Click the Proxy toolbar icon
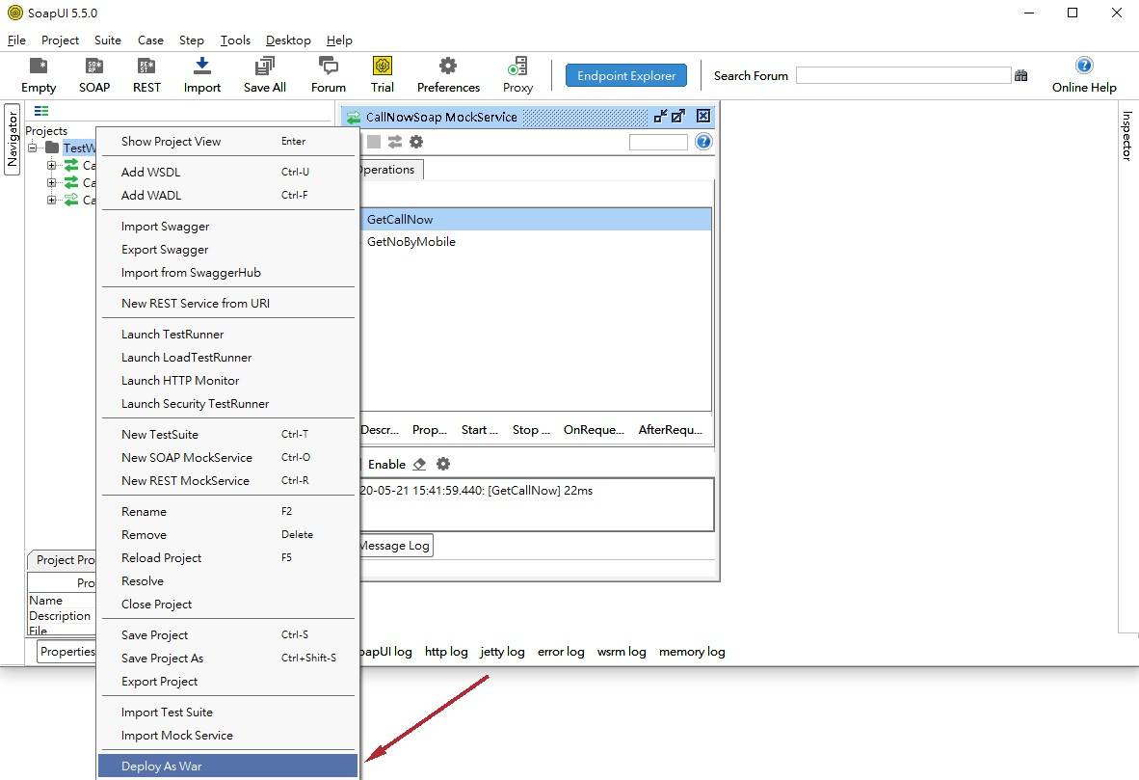 pyautogui.click(x=517, y=67)
